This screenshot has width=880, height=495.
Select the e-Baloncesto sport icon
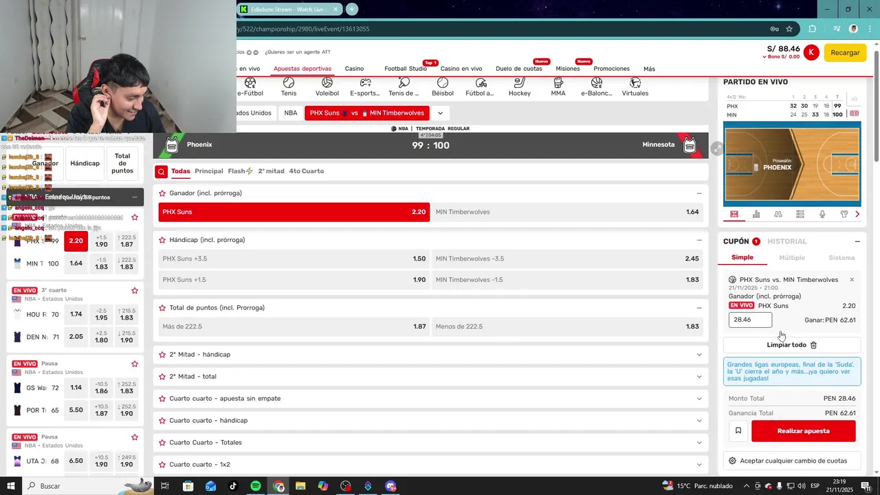pos(596,82)
